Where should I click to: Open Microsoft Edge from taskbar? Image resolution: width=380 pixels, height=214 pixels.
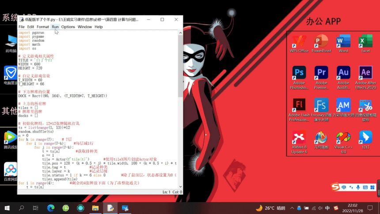tap(51, 208)
